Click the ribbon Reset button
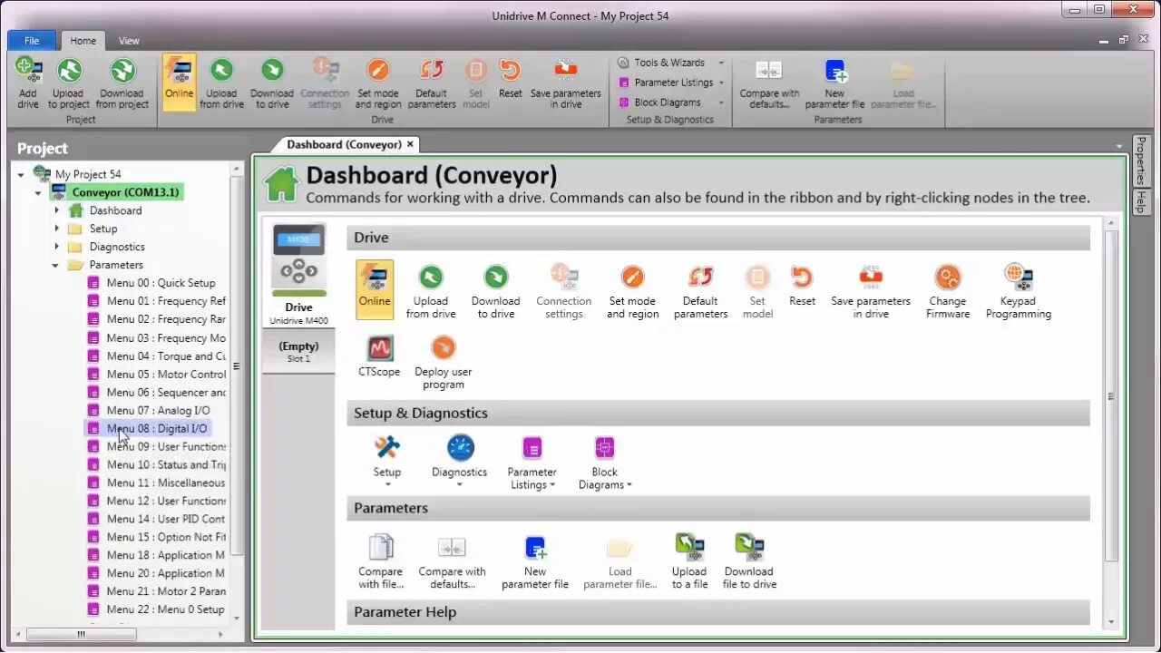 tap(511, 79)
